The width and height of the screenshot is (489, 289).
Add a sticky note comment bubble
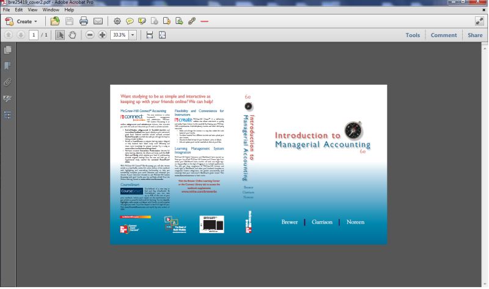point(130,21)
